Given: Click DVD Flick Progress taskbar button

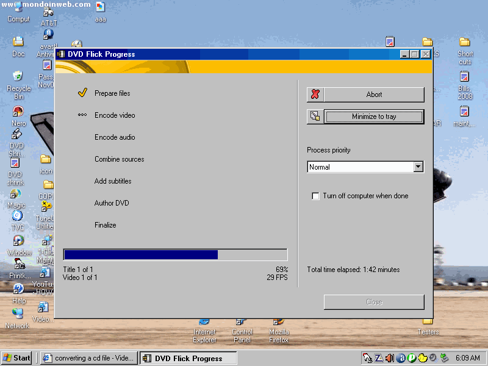Looking at the screenshot, I should 188,358.
